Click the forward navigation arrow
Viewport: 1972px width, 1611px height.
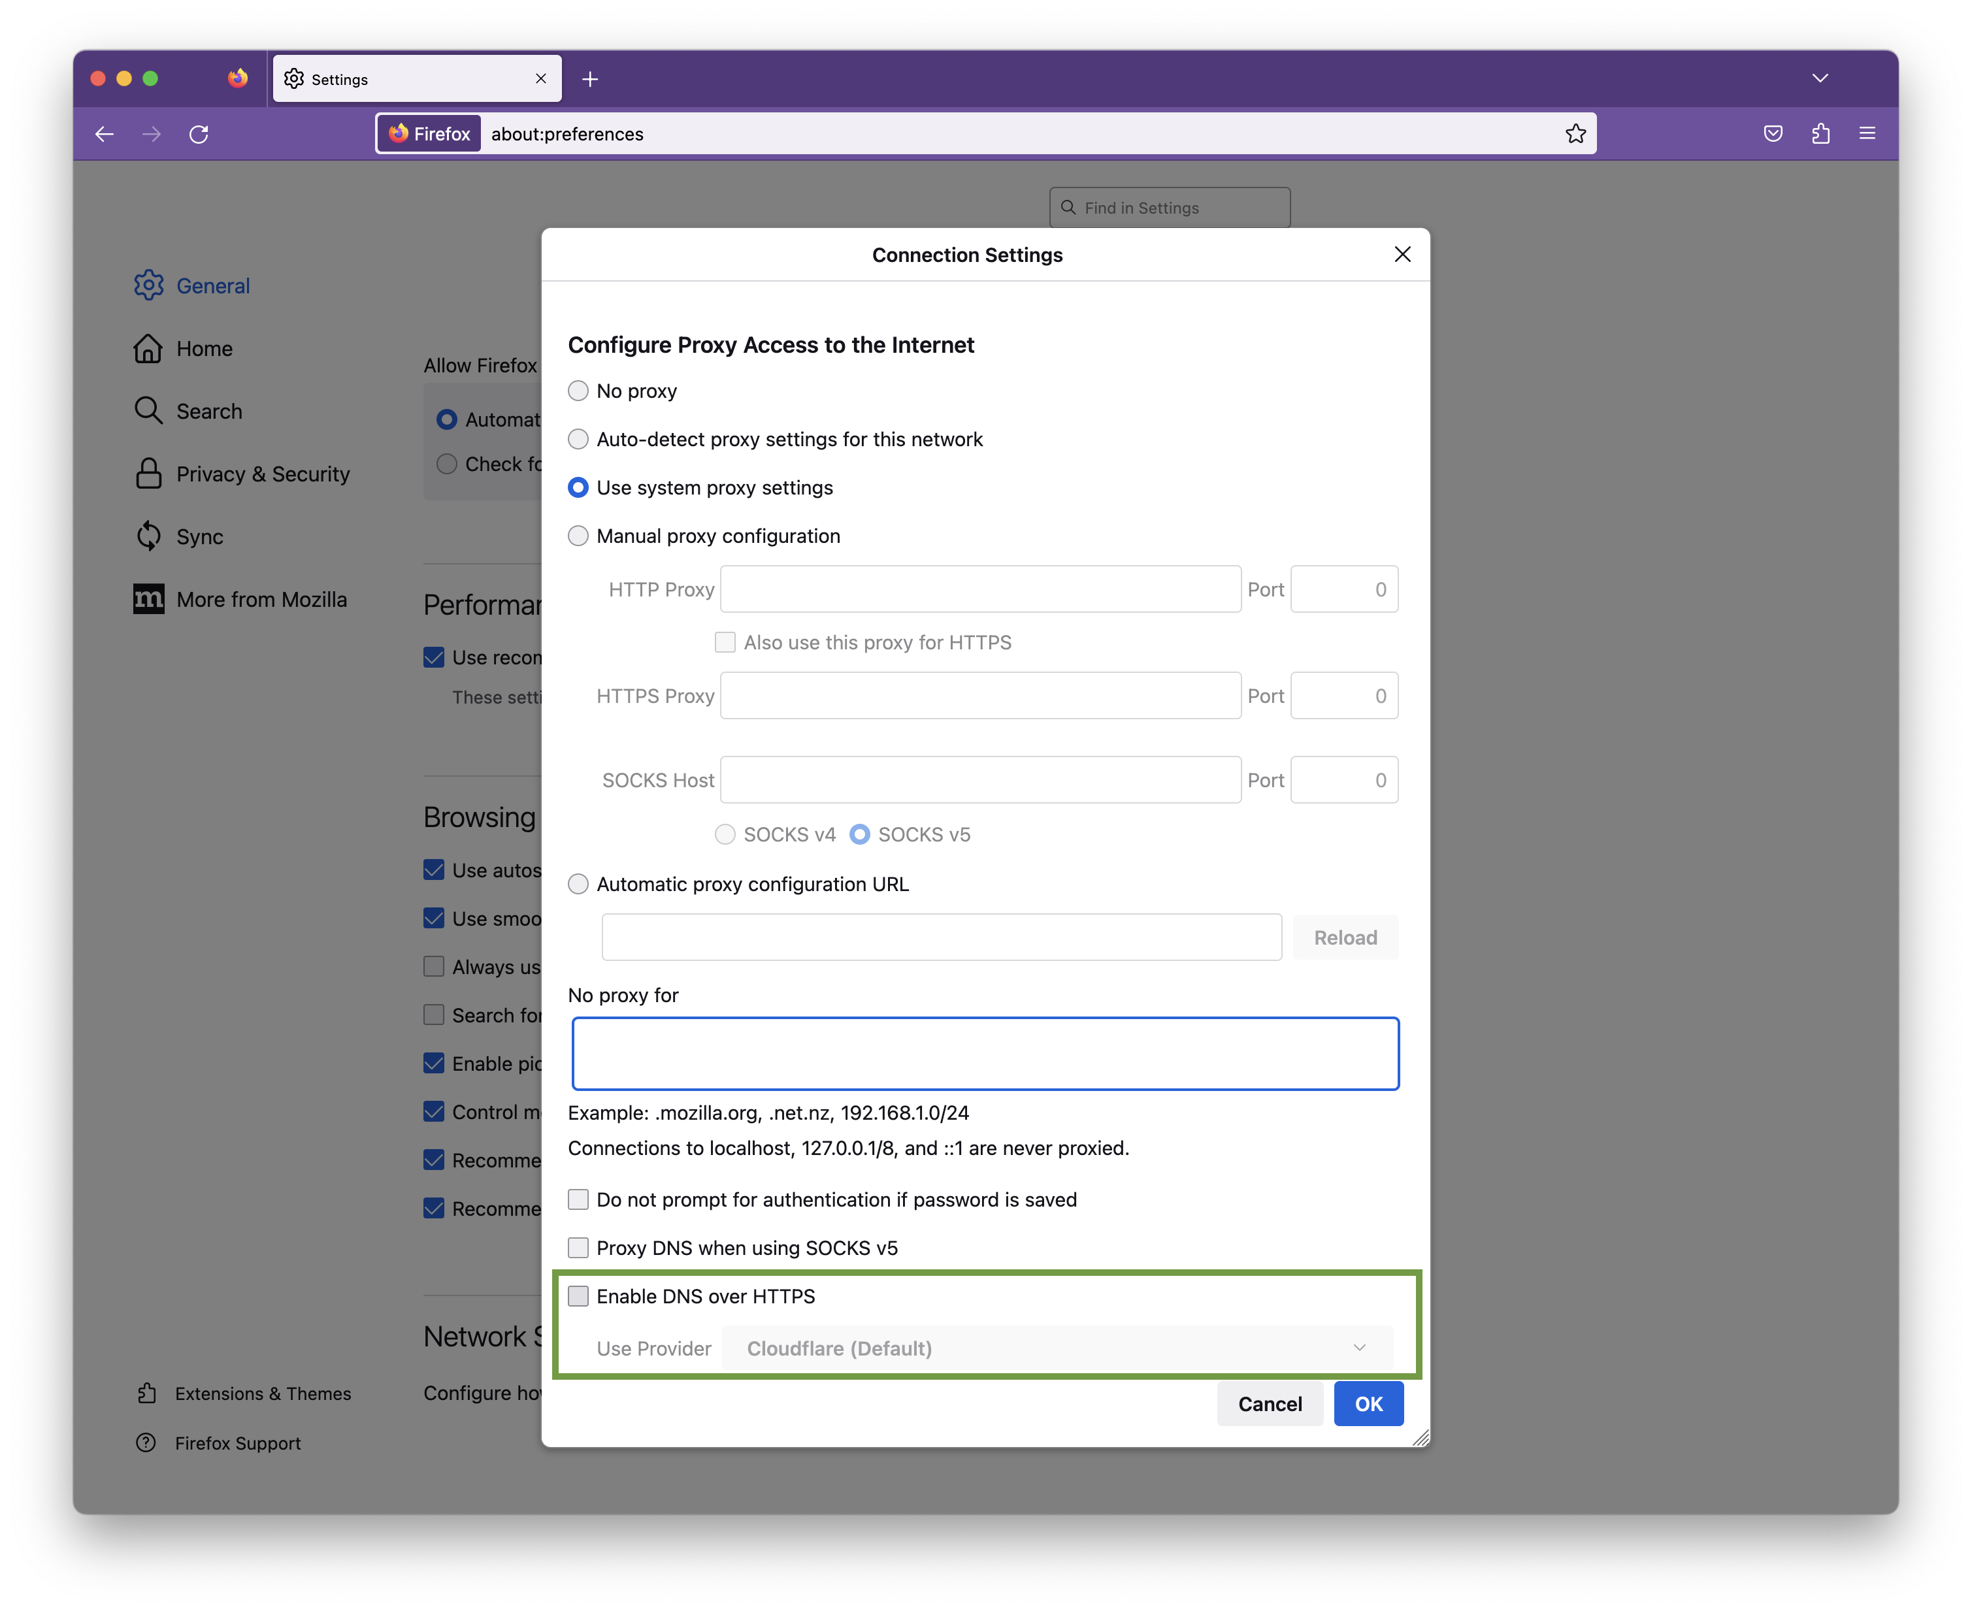coord(151,134)
